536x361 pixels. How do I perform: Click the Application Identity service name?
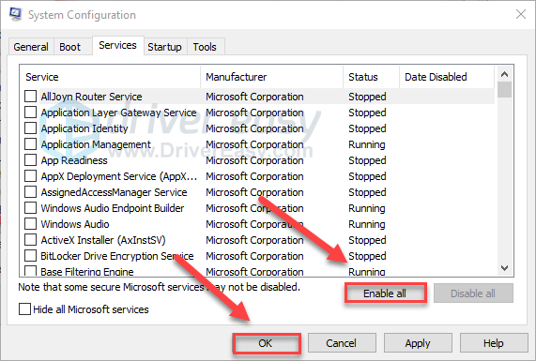click(x=84, y=128)
